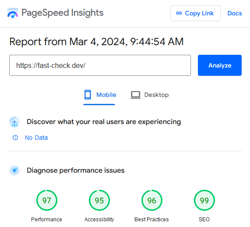250x227 pixels.
Task: Click the mobile phone icon
Action: tap(88, 95)
